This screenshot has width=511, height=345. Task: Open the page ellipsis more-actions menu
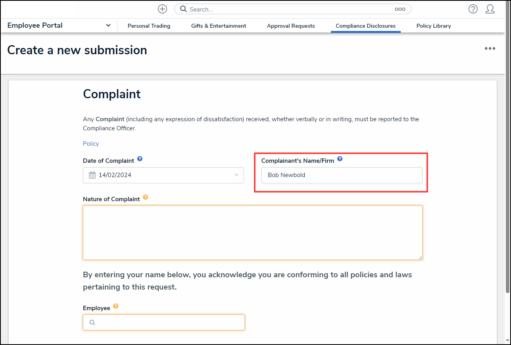click(490, 49)
